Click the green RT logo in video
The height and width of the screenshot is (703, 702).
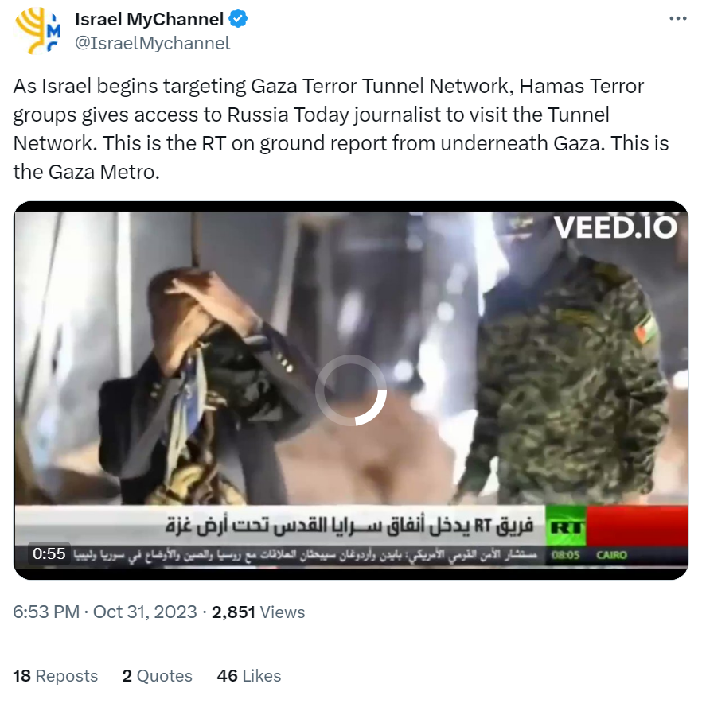click(566, 526)
